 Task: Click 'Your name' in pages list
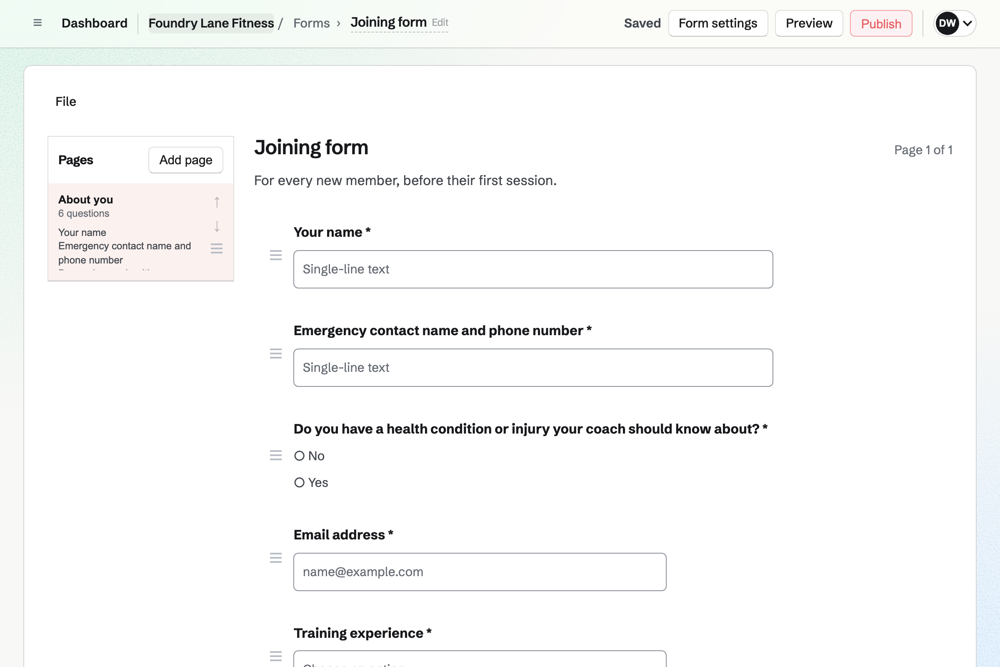point(82,232)
